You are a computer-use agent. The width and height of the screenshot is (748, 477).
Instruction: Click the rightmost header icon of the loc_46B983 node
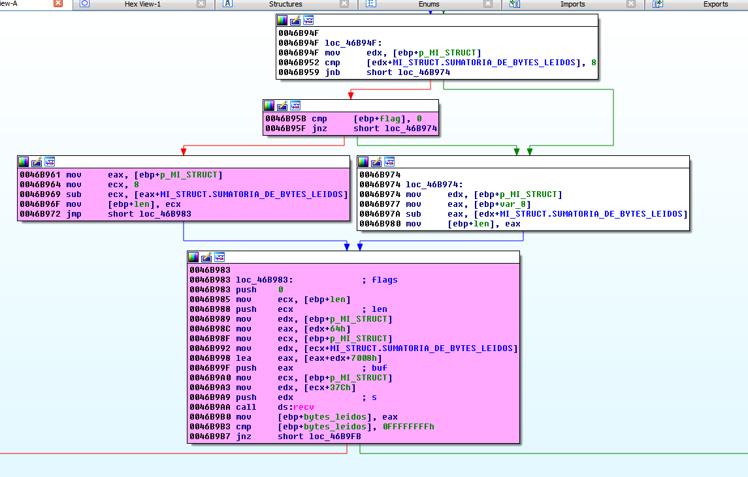(220, 257)
